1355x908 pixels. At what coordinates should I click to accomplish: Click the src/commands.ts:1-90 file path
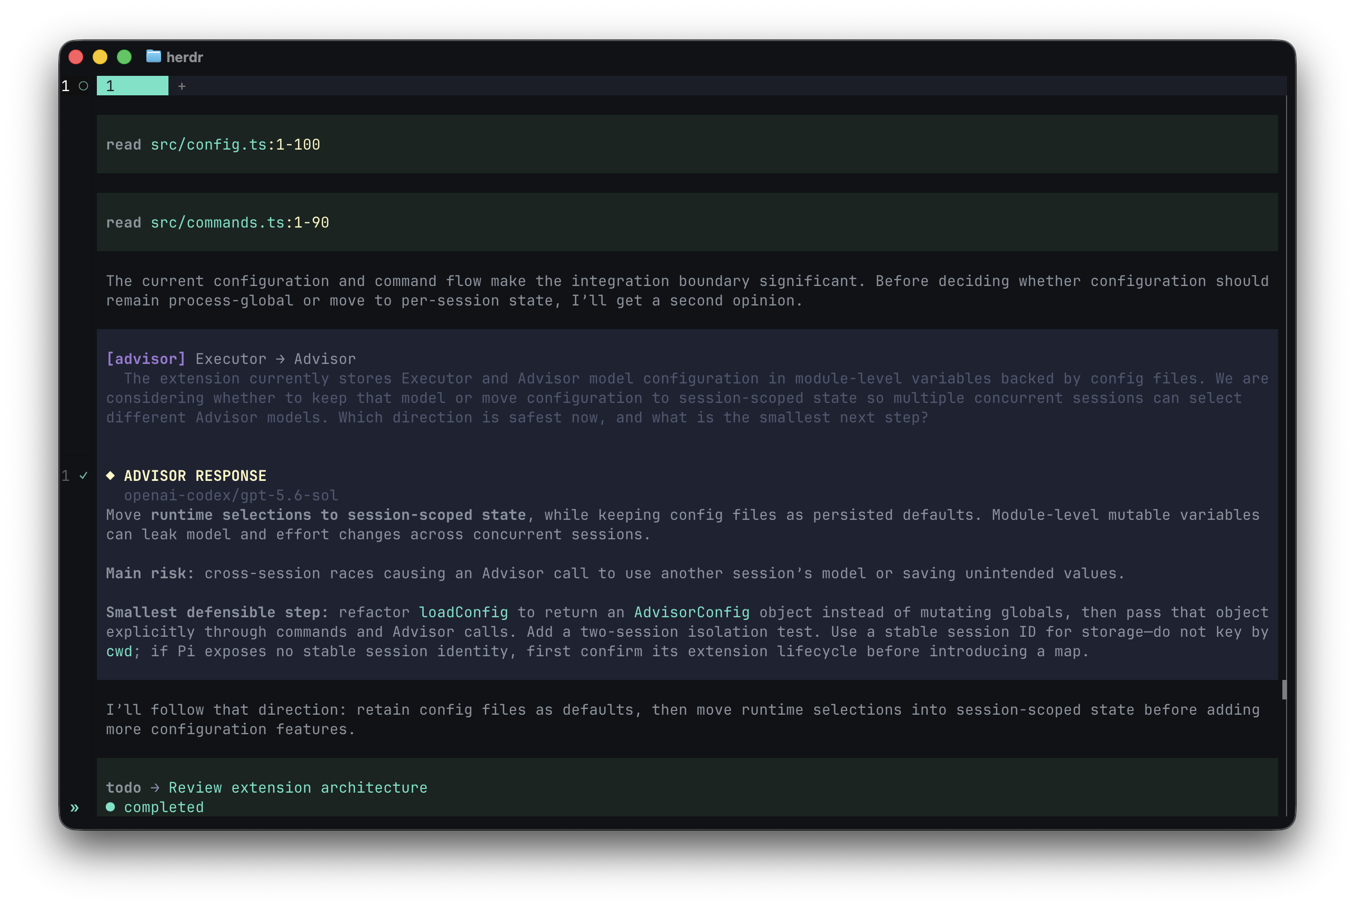click(240, 223)
